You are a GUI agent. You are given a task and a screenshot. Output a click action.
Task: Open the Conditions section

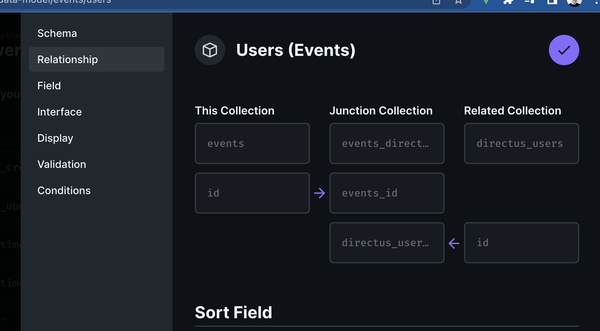97,190
